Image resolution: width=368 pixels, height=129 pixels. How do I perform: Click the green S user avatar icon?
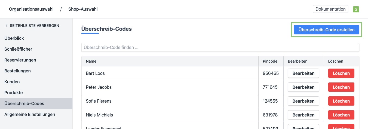[356, 9]
